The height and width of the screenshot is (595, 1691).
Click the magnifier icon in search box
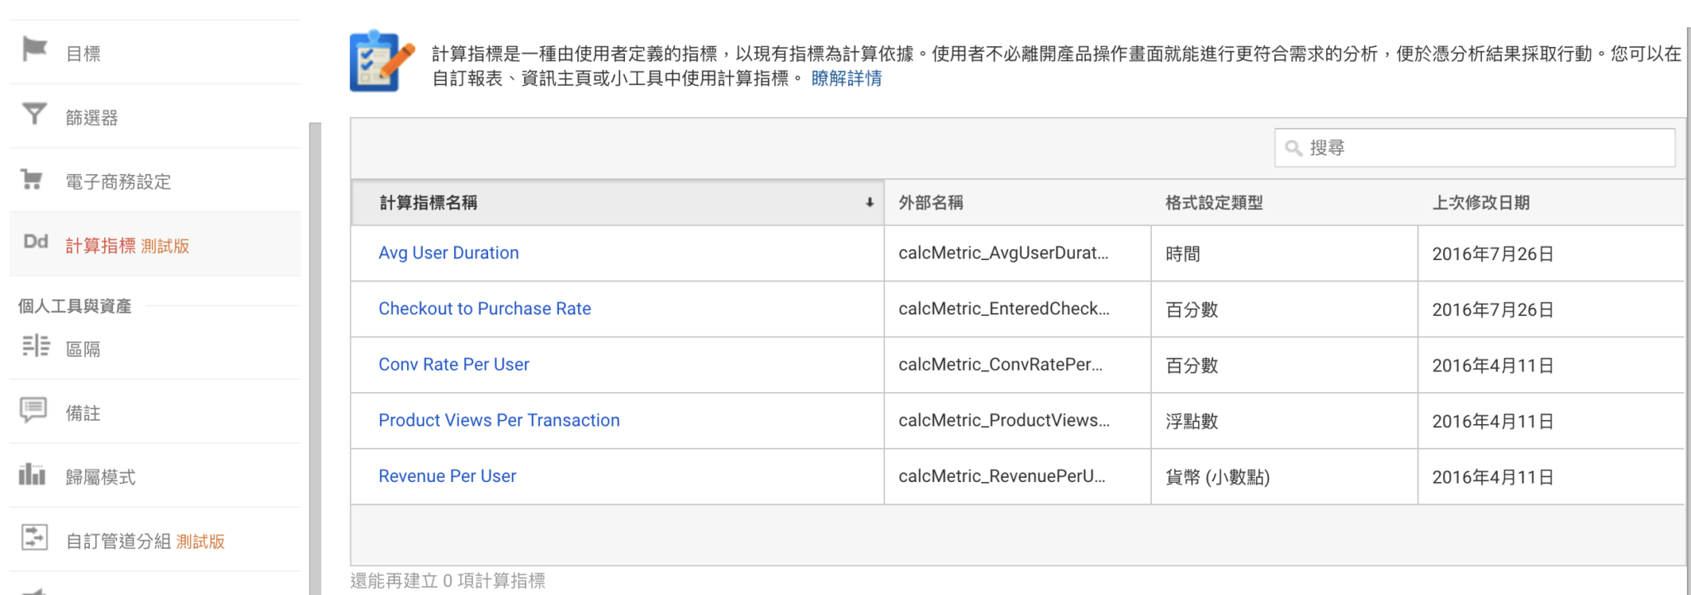point(1294,148)
